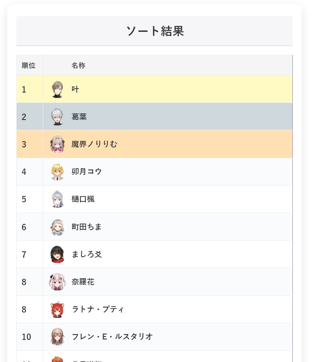The height and width of the screenshot is (362, 312).
Task: Click the name text ラトナ・プティ
Action: pos(98,309)
